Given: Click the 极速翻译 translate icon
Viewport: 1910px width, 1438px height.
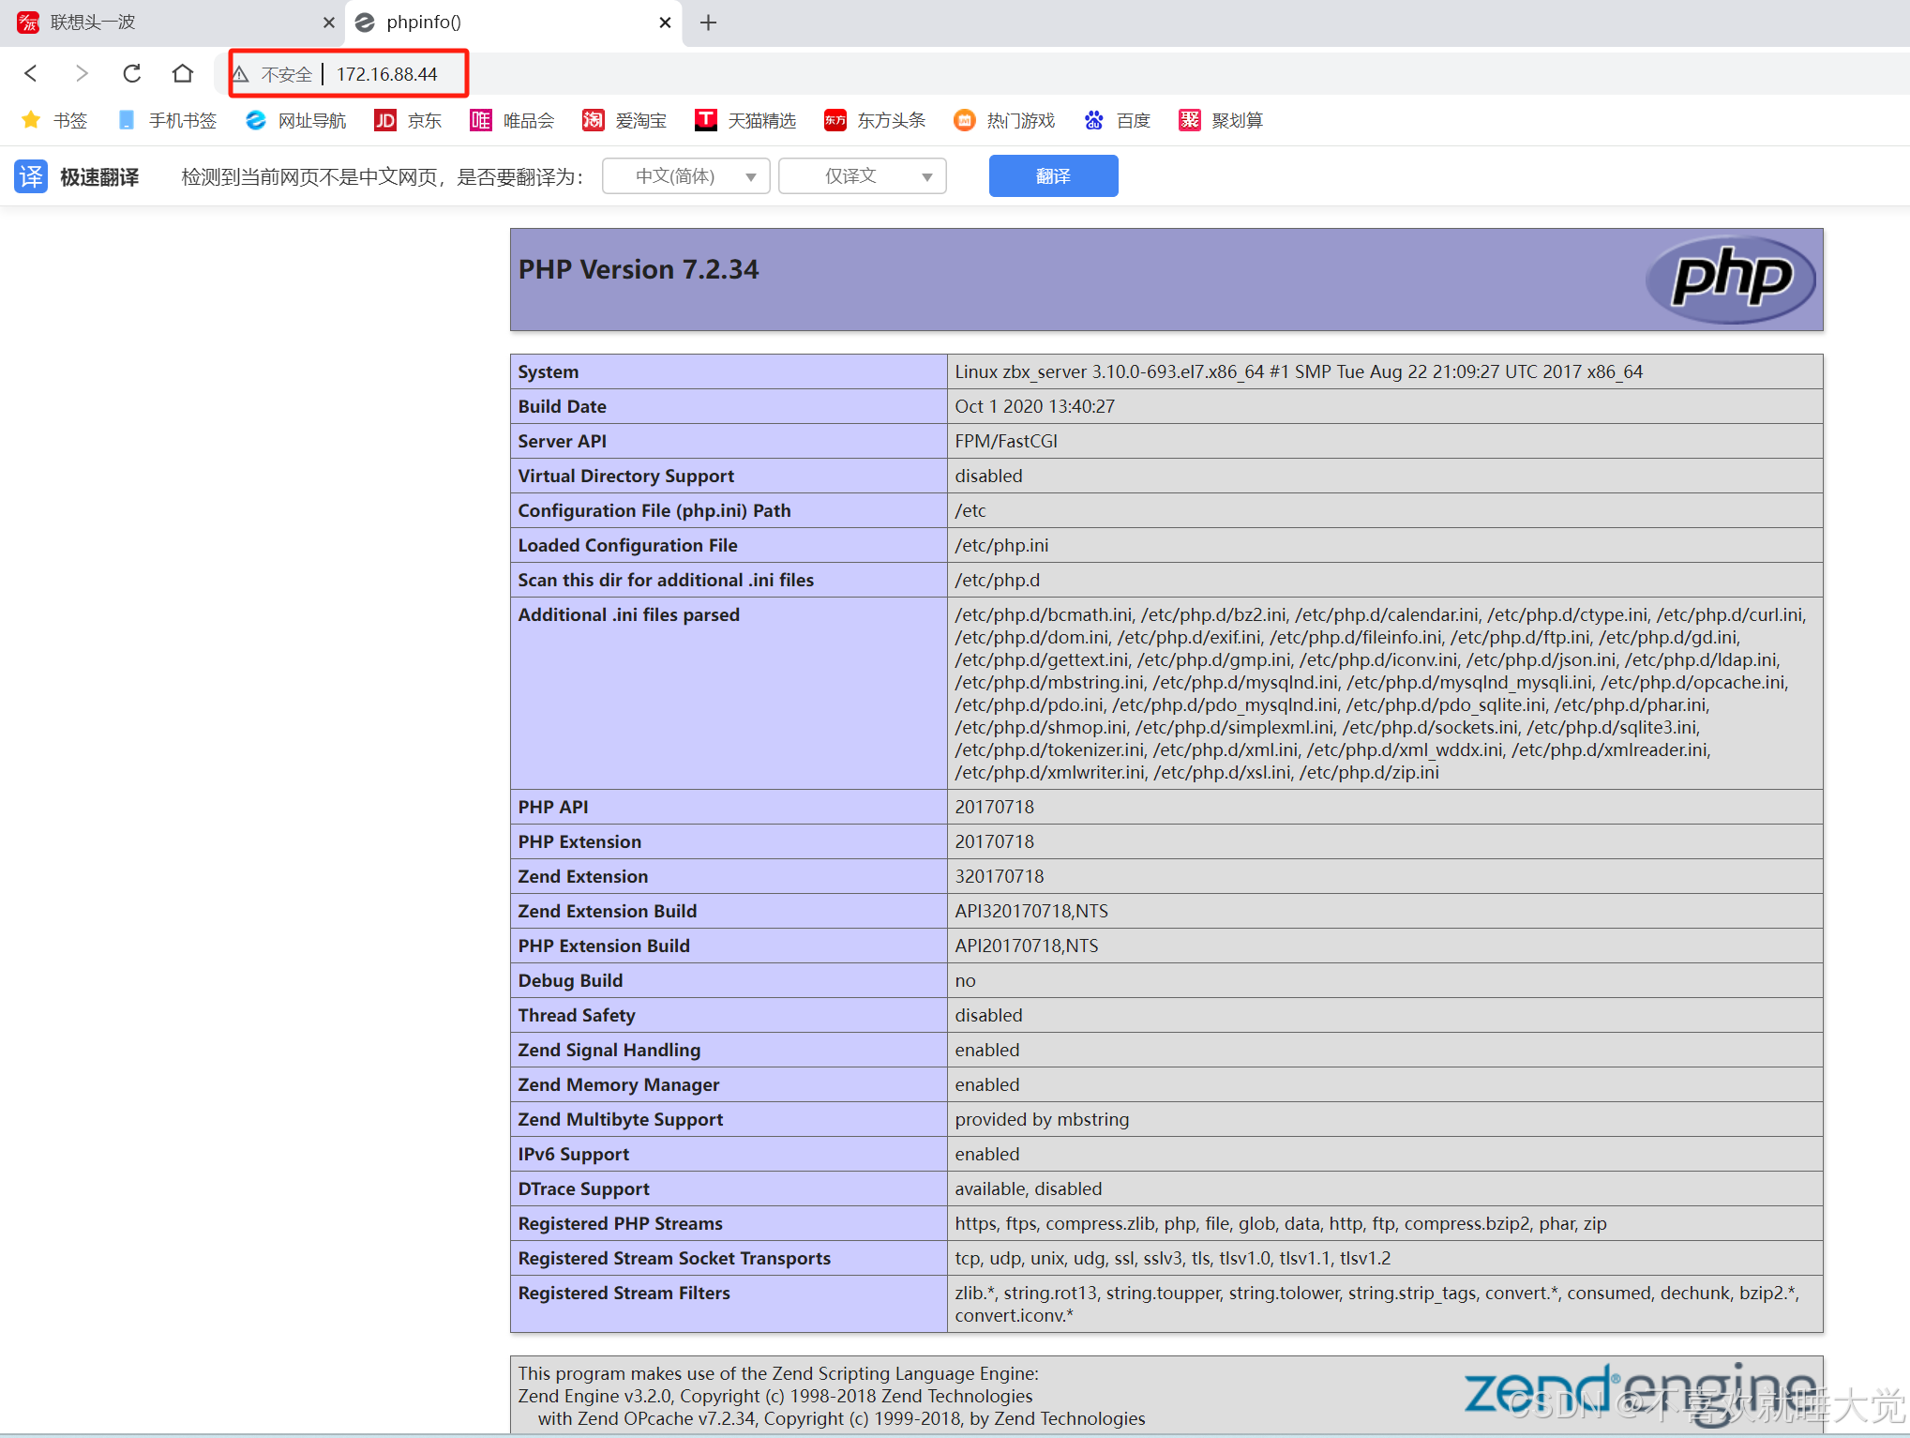Looking at the screenshot, I should [x=31, y=176].
